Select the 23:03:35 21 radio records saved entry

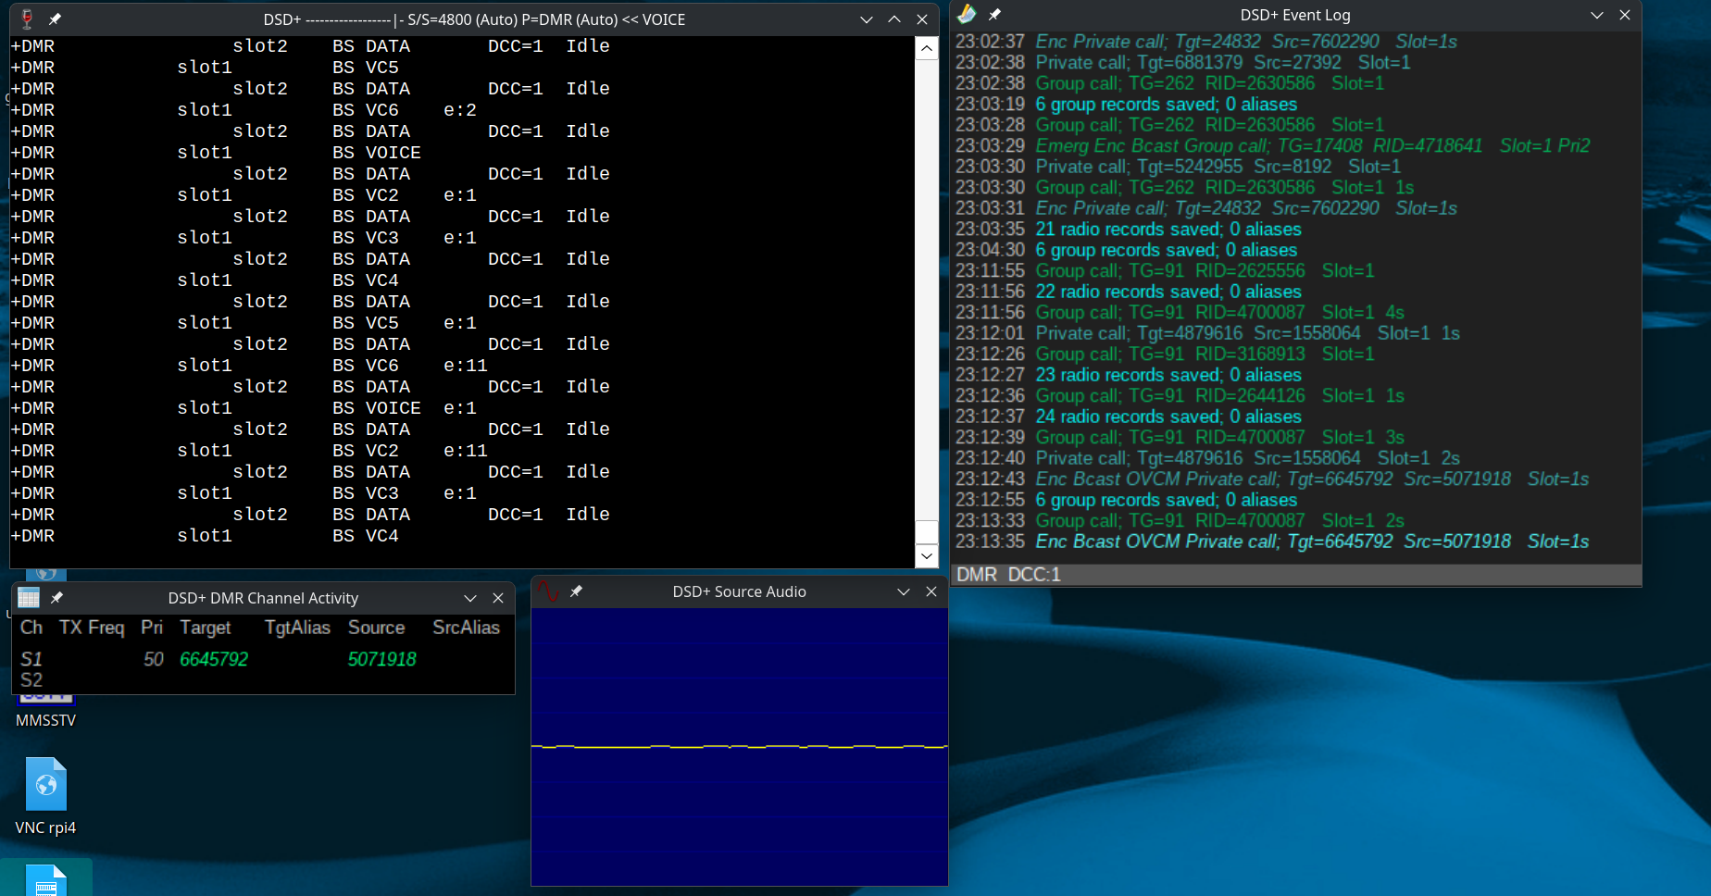click(x=1129, y=229)
